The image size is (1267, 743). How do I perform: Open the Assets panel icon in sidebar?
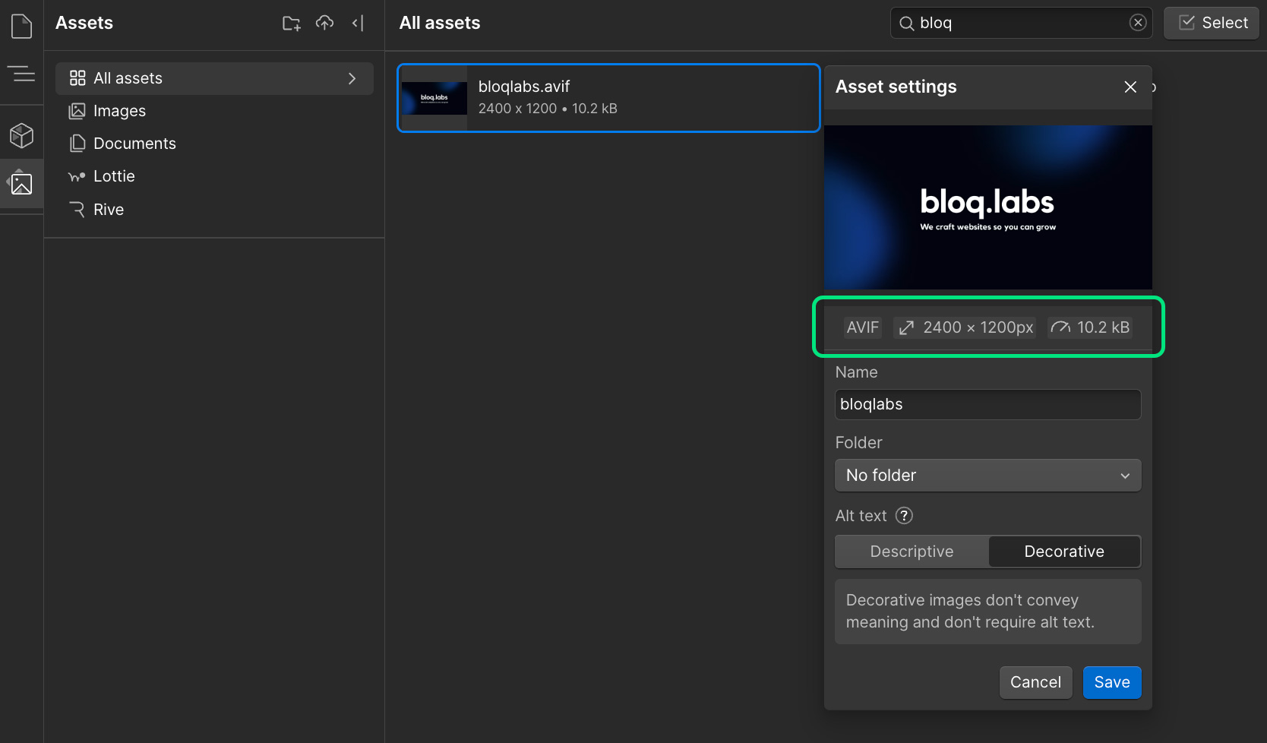[x=21, y=182]
